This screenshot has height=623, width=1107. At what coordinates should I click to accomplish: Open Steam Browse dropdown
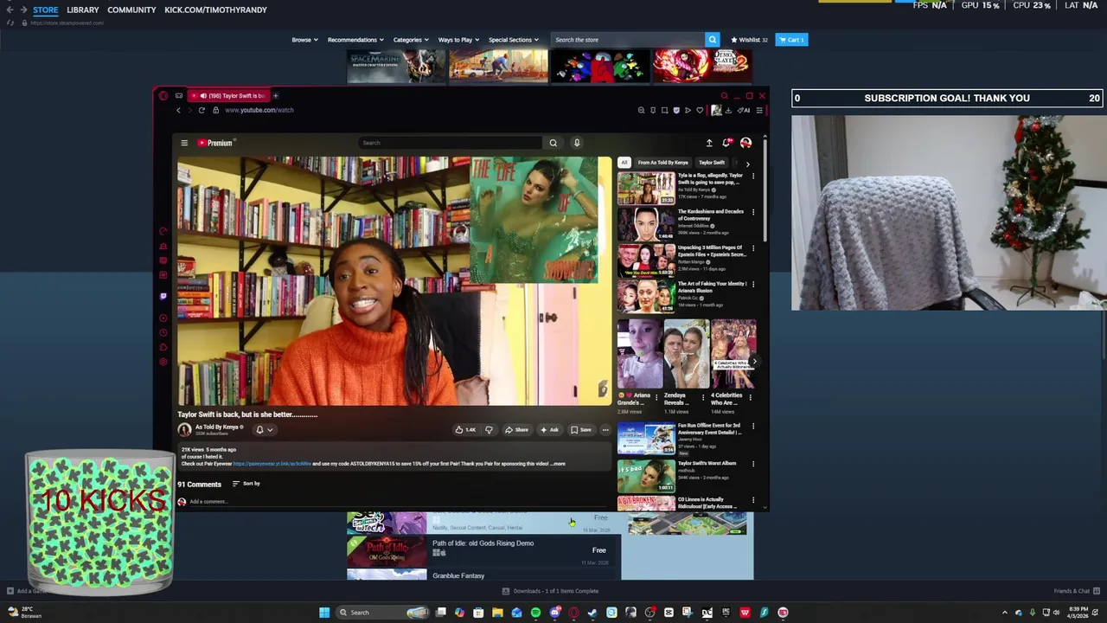coord(304,40)
